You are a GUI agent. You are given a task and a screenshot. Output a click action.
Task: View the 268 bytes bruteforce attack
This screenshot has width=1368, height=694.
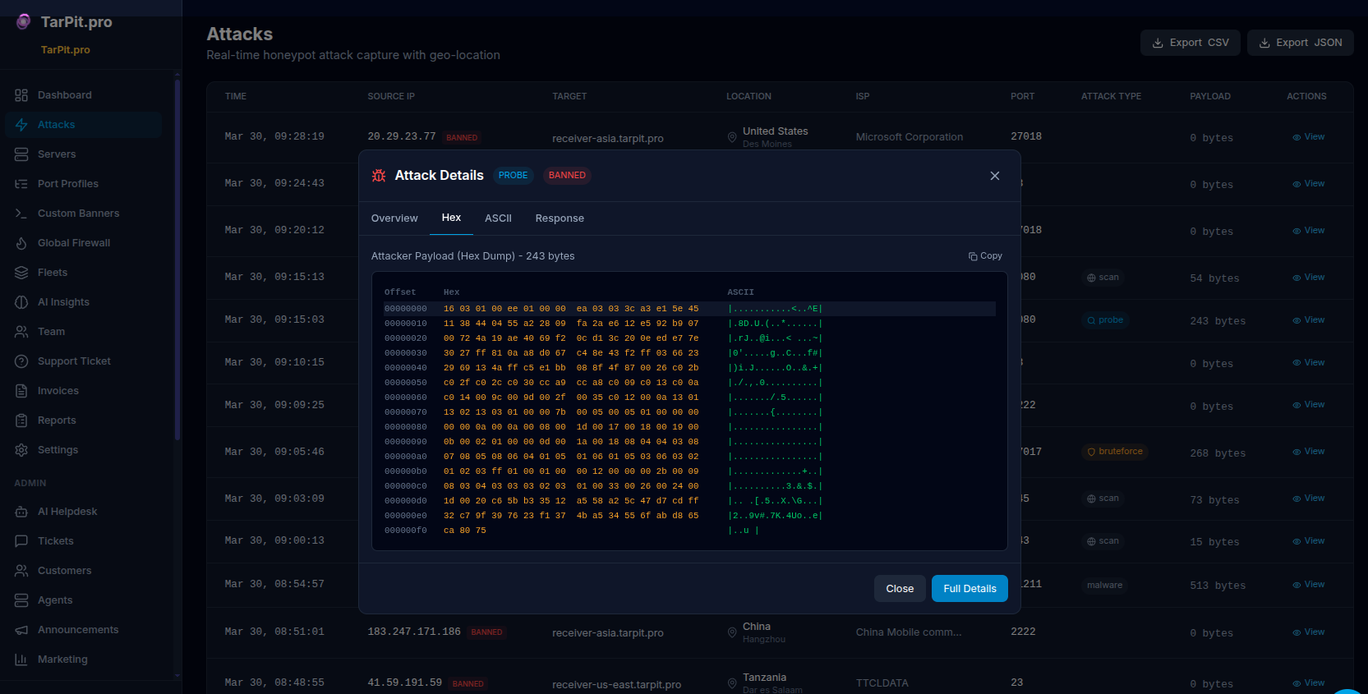click(x=1309, y=452)
